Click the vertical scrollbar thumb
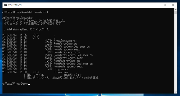Screen dimensions: 180x96 tap(176, 12)
